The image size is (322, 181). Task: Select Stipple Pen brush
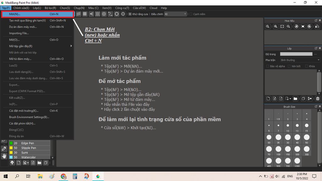30,148
